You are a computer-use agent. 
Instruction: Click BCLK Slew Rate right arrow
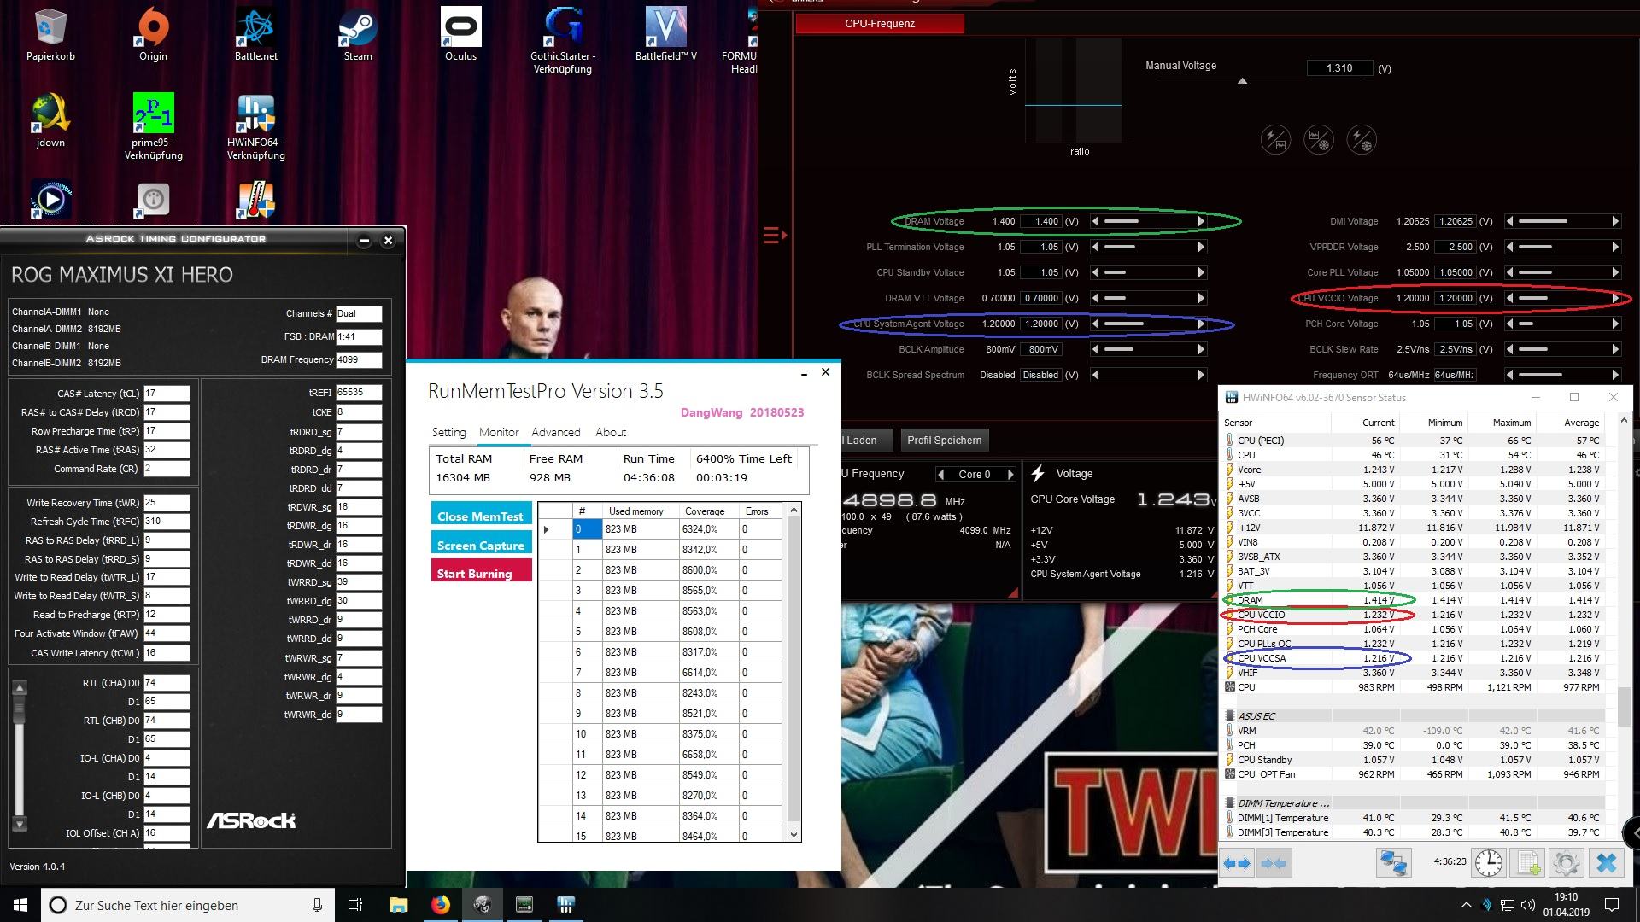(1614, 349)
